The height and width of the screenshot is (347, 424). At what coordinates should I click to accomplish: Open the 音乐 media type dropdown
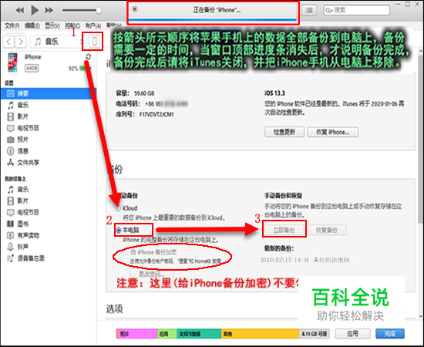point(57,42)
